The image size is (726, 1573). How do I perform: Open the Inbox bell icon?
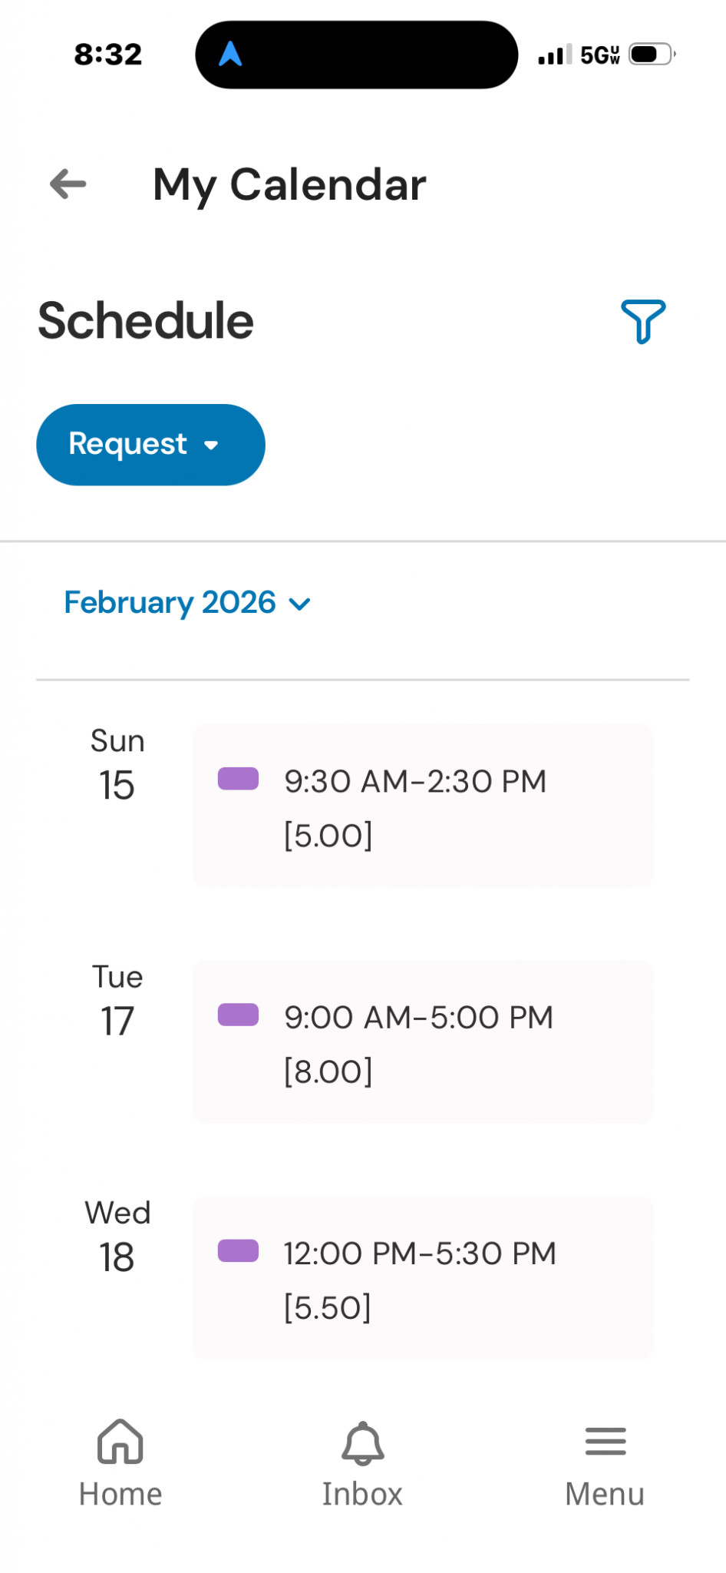362,1442
